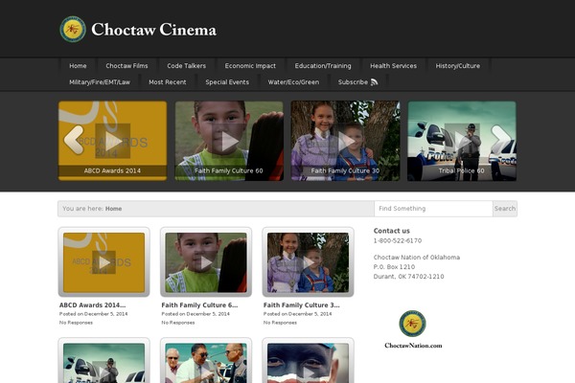Open the Home menu item

point(78,66)
